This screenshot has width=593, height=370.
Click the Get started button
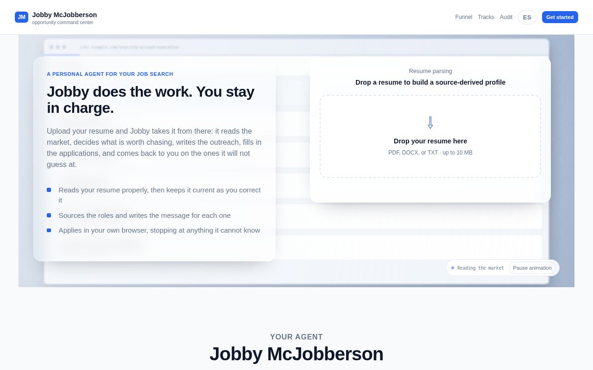(x=560, y=17)
